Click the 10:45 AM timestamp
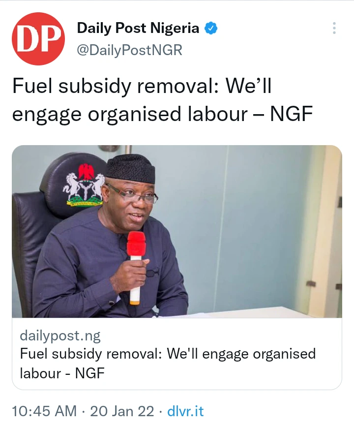 pyautogui.click(x=44, y=411)
